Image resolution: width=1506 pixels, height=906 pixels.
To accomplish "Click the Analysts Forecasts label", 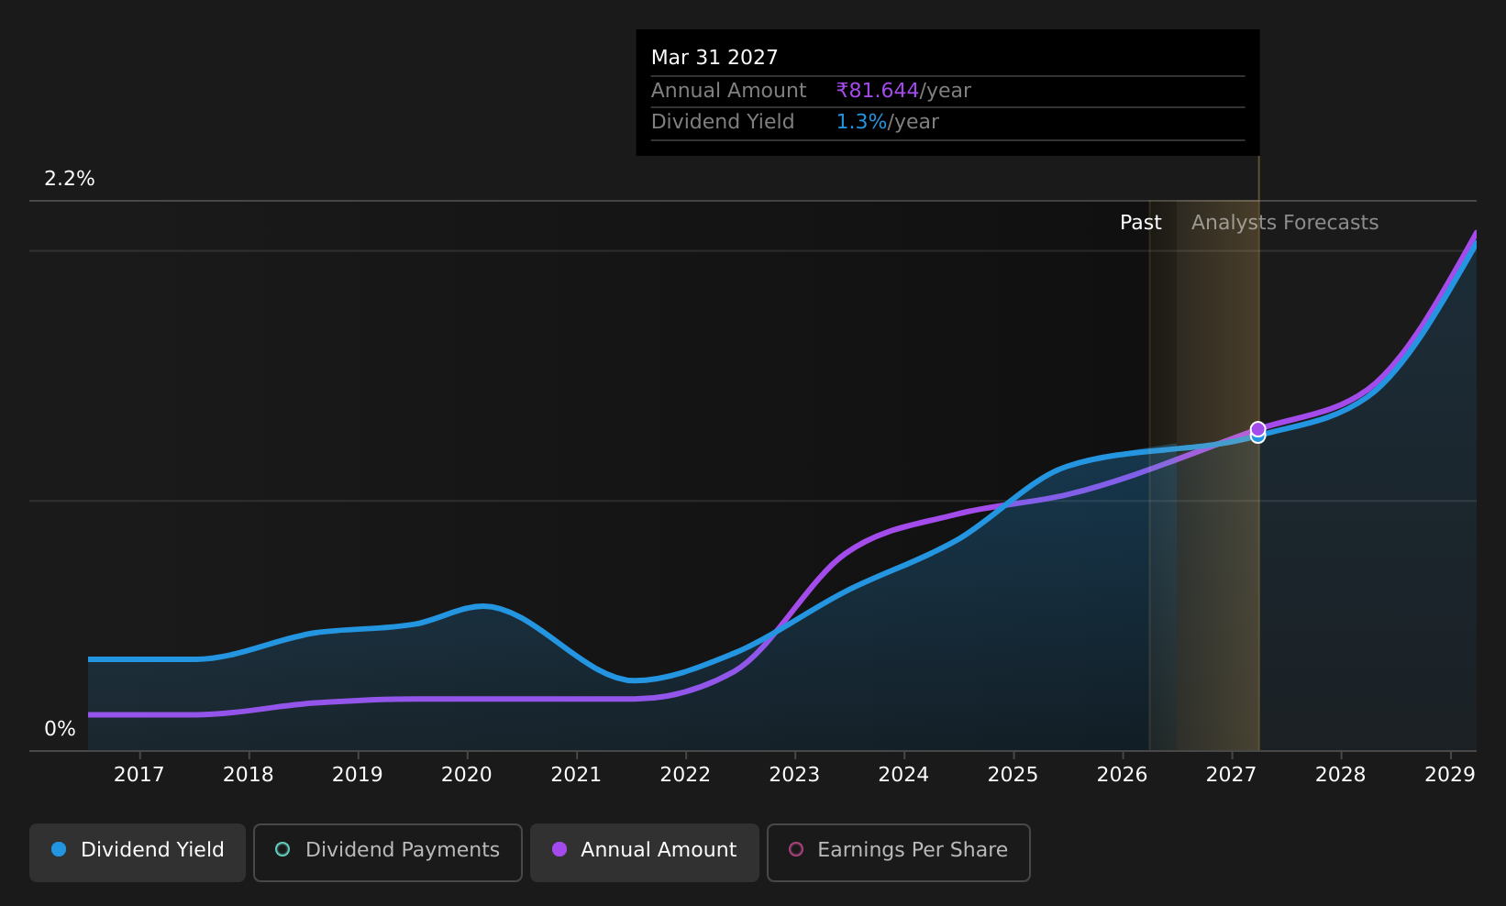I will click(1284, 223).
